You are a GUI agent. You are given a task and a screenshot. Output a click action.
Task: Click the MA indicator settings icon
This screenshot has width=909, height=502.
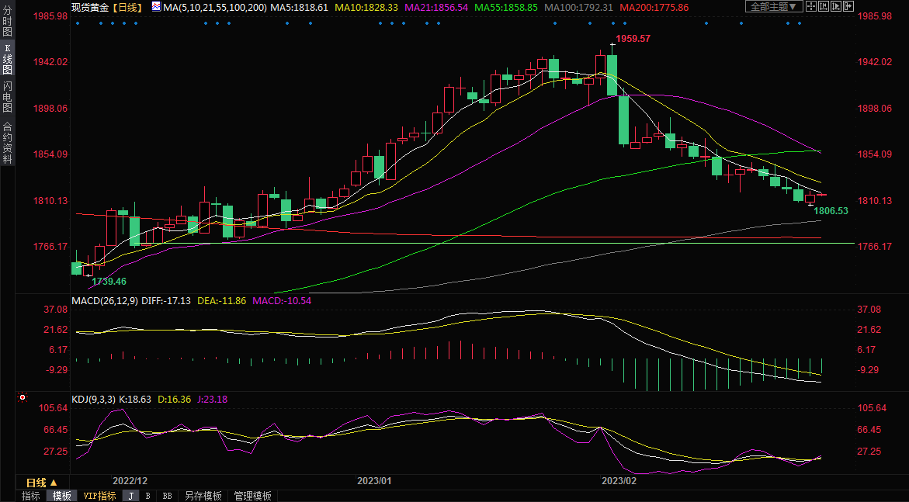pyautogui.click(x=156, y=7)
